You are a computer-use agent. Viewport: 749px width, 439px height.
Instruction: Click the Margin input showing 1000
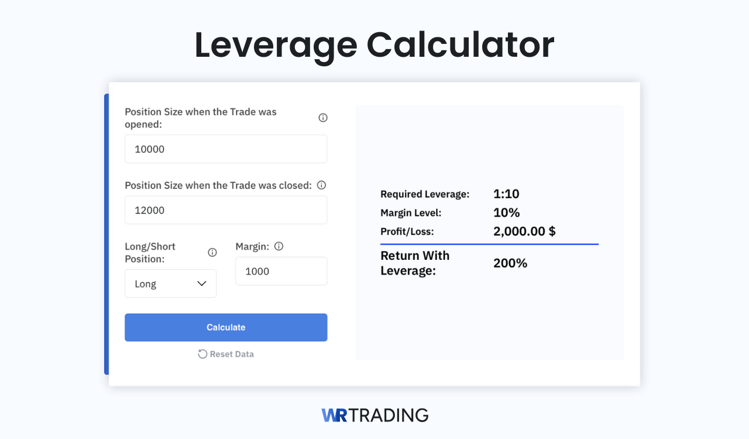(x=281, y=271)
